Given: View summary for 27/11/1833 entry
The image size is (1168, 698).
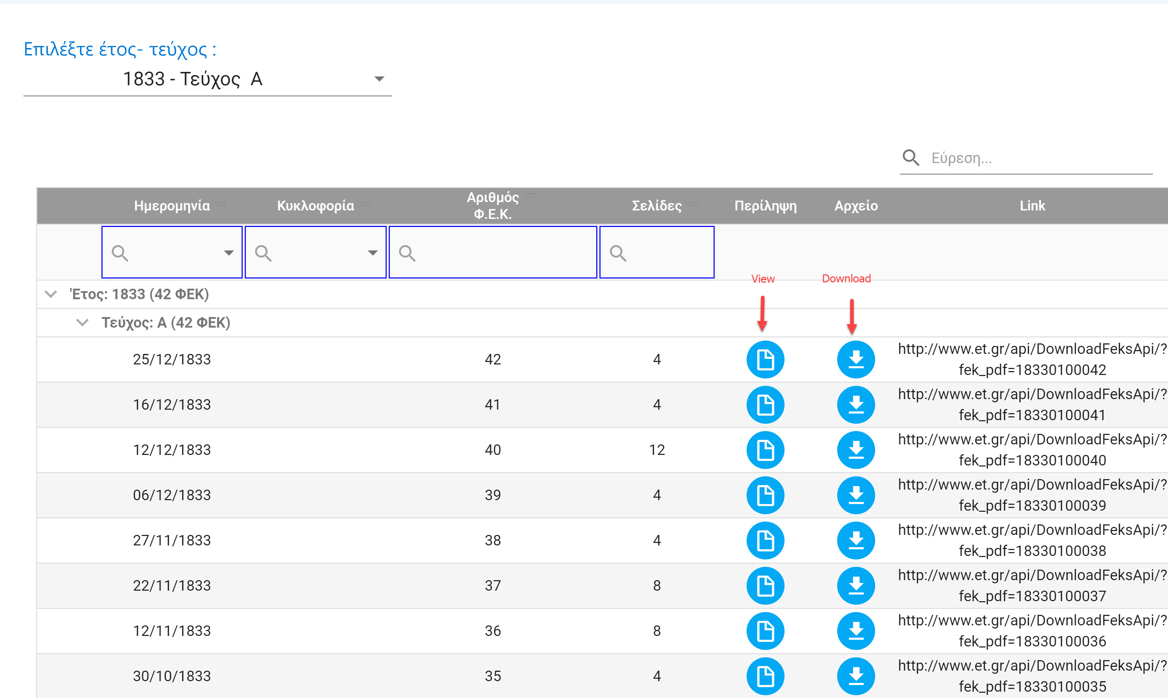Looking at the screenshot, I should (765, 540).
